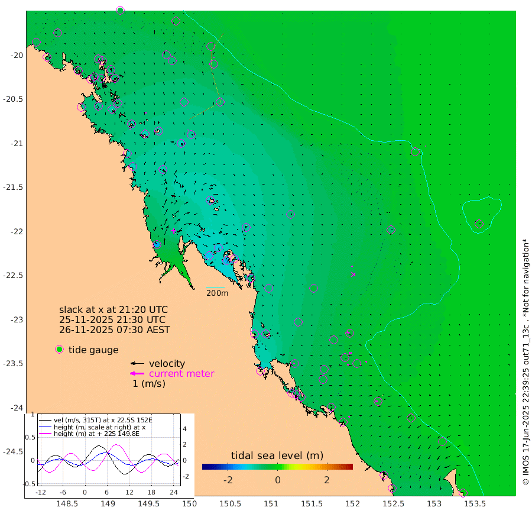Click the isolated tide gauge near 21.8S 151.2E
Screen dimensions: 532x517
290,214
